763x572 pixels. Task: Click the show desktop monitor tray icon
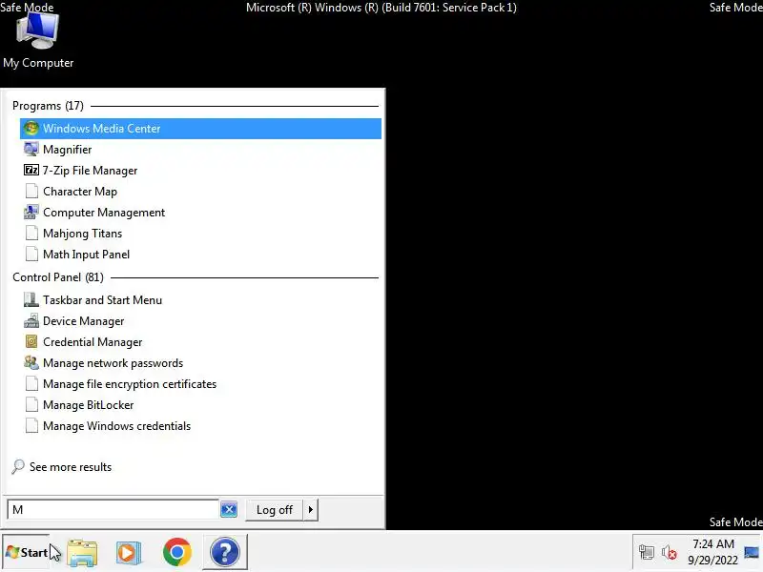(752, 553)
